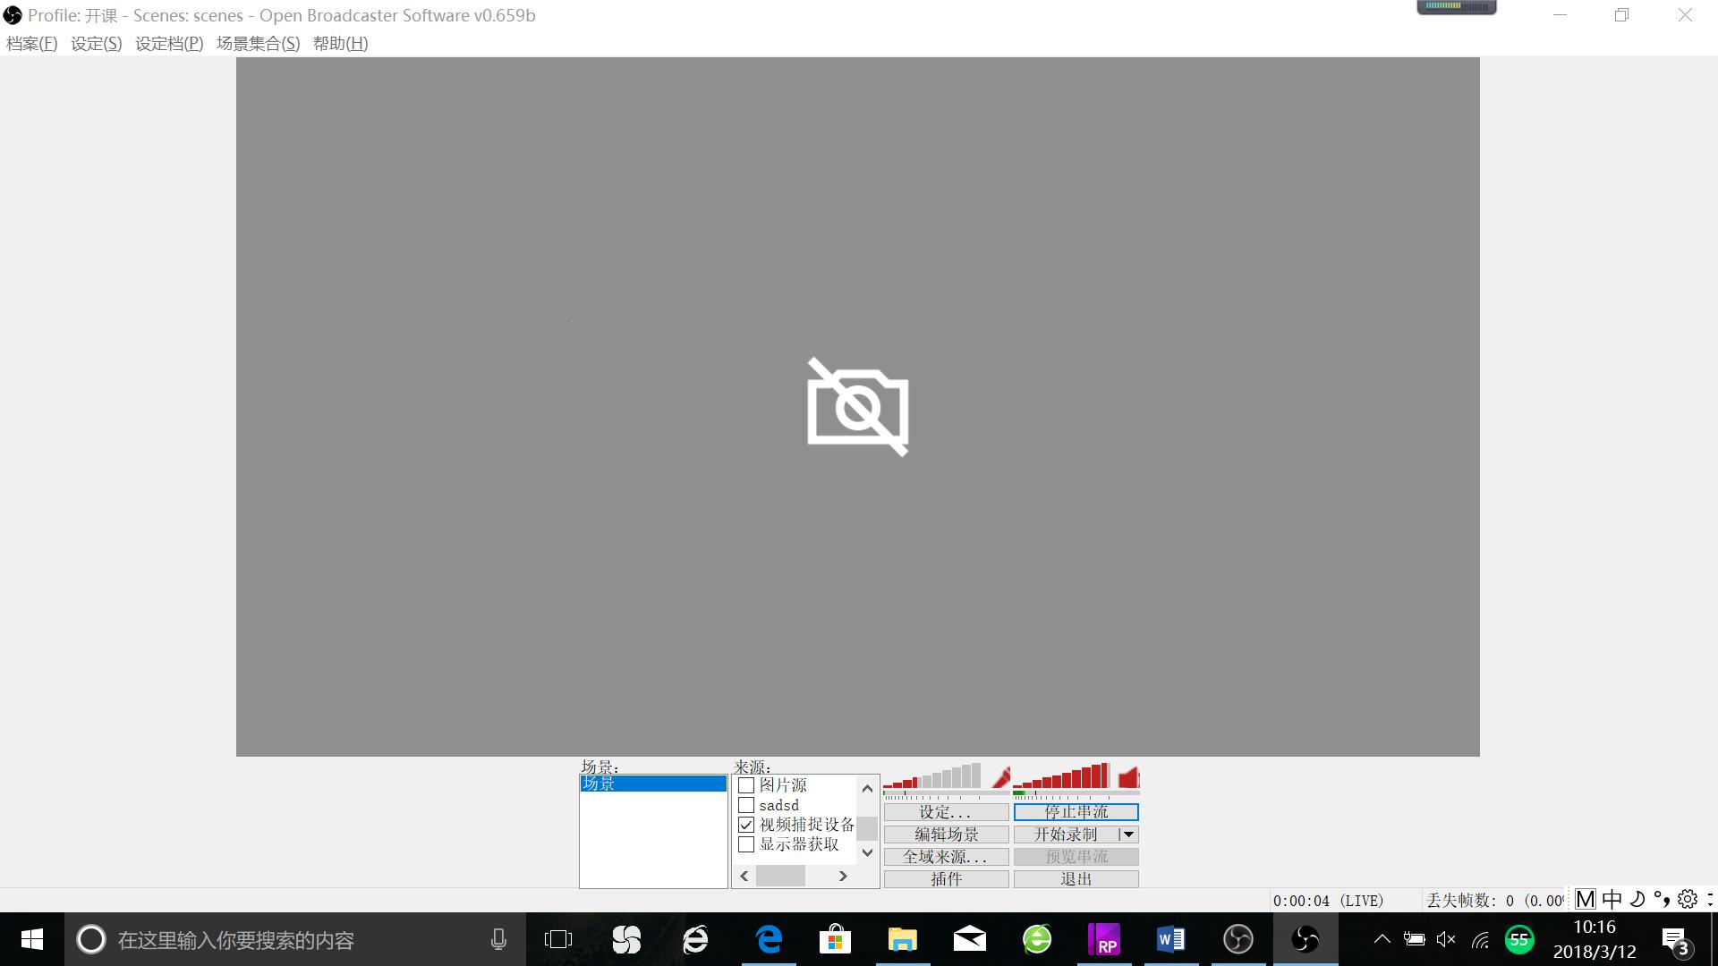The image size is (1718, 966).
Task: Click the taskbar clock 10:16
Action: pos(1595,928)
